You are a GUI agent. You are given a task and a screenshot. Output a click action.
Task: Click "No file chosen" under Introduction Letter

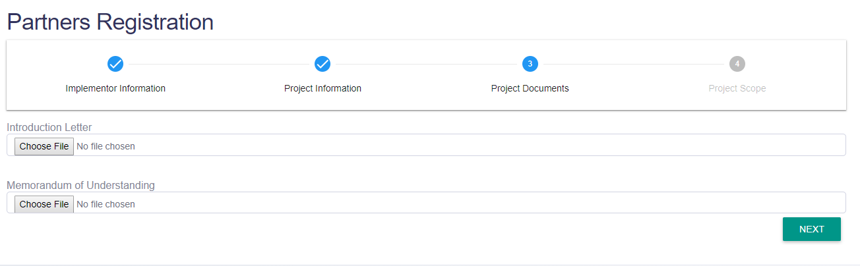pos(106,146)
